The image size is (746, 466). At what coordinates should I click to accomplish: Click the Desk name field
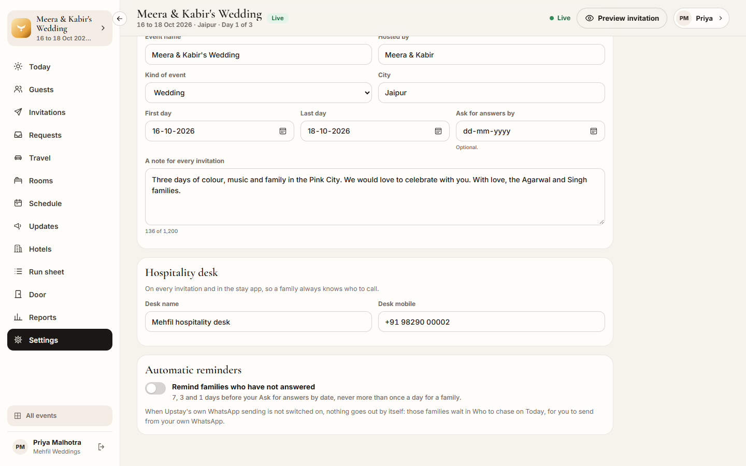point(259,322)
